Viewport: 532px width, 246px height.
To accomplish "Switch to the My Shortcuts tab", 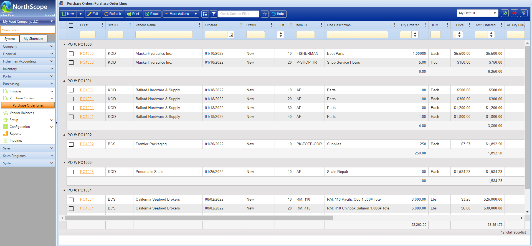I will point(33,39).
